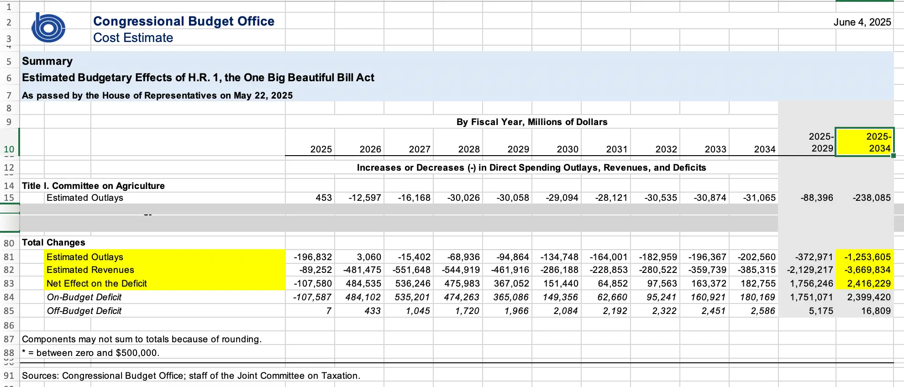Select 'By Fiscal Year, Millions of Dollars' header
The height and width of the screenshot is (387, 904).
click(532, 122)
